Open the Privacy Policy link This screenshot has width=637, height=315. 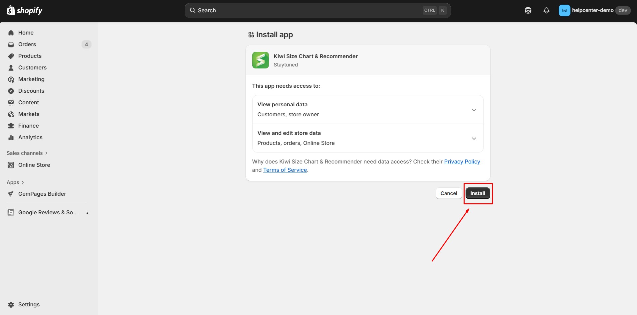462,161
